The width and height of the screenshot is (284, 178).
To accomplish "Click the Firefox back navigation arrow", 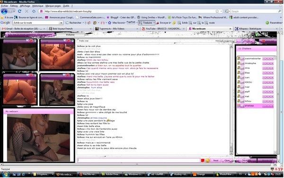I will [x=4, y=11].
